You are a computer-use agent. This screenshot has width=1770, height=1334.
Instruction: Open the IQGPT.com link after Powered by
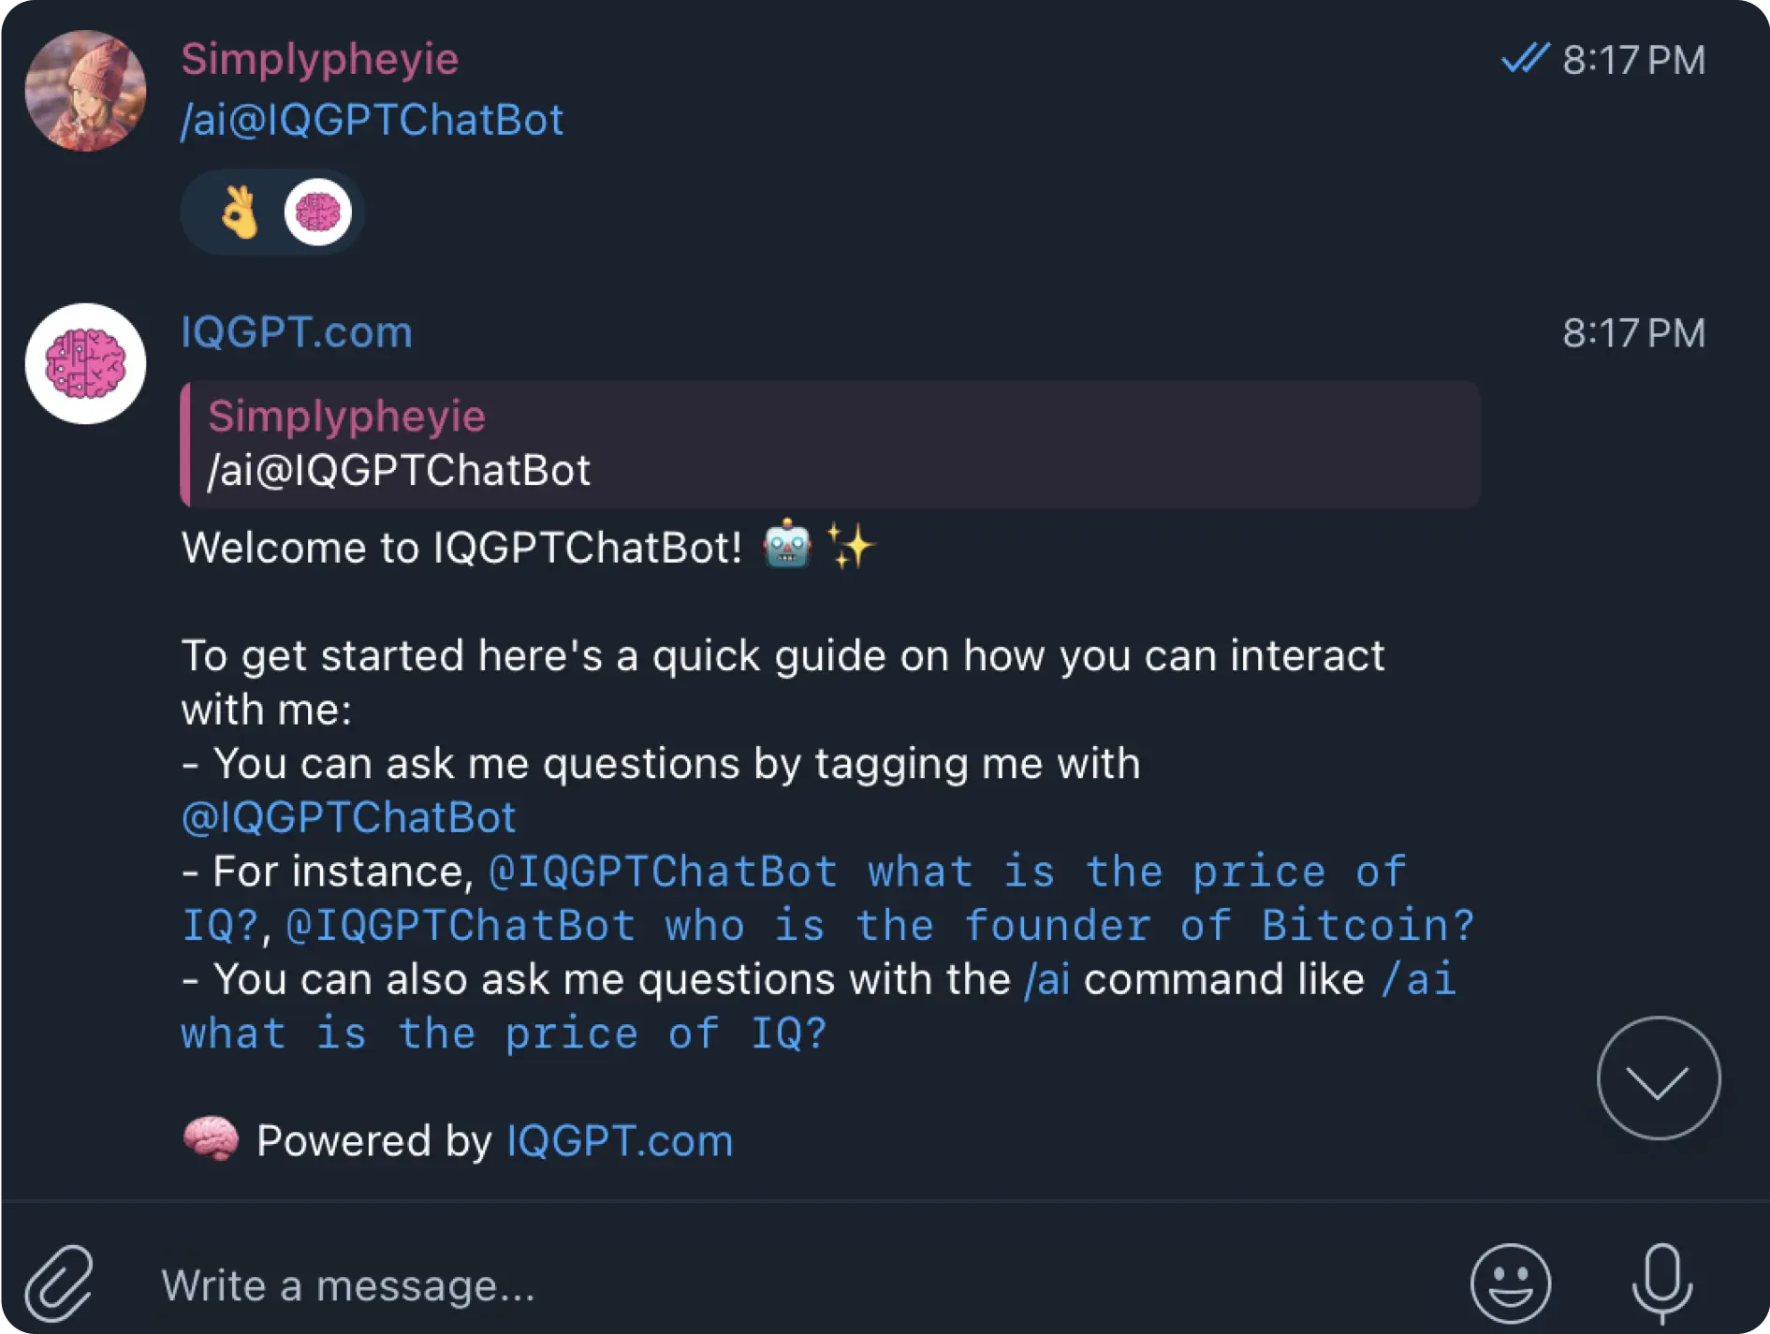tap(619, 1141)
